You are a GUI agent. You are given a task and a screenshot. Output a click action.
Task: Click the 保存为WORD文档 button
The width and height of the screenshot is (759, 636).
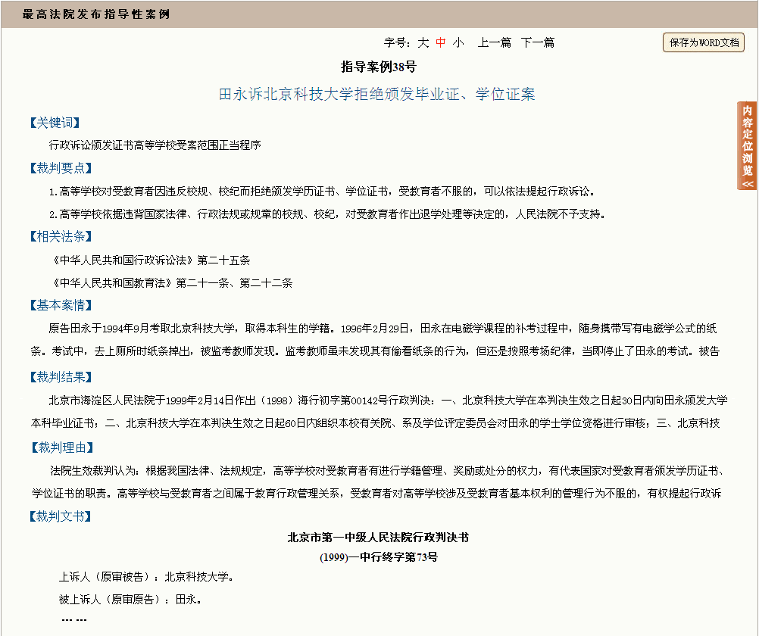tap(704, 42)
